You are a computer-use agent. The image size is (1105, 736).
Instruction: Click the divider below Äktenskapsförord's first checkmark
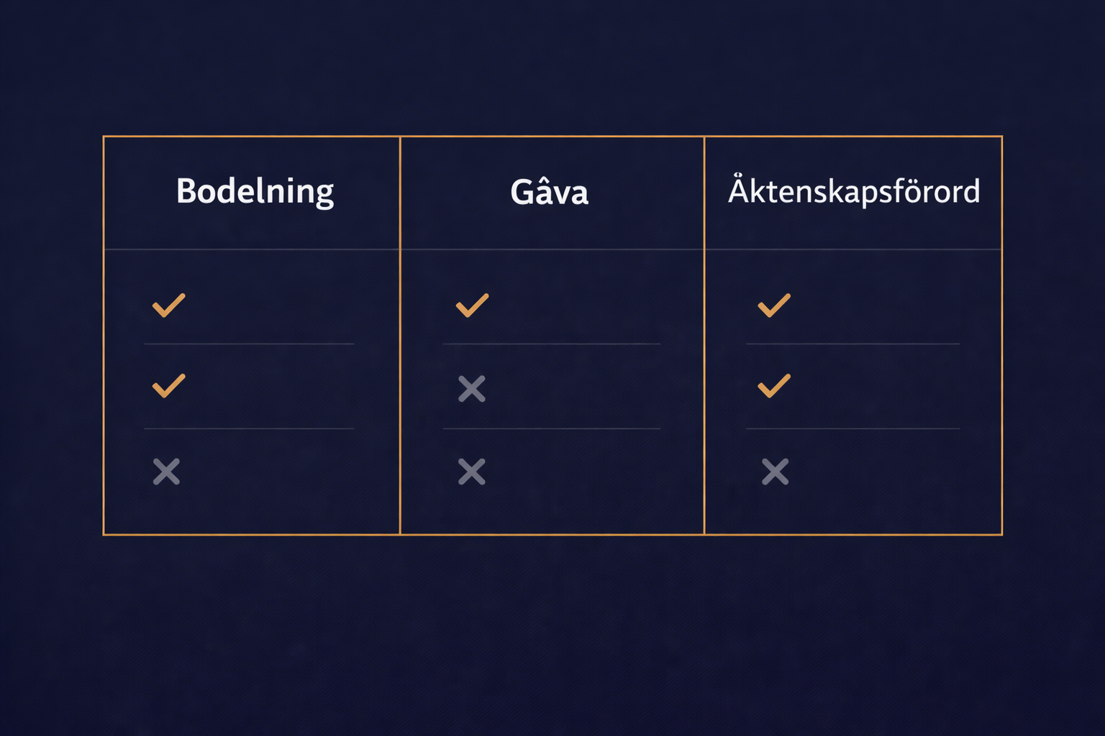[852, 344]
